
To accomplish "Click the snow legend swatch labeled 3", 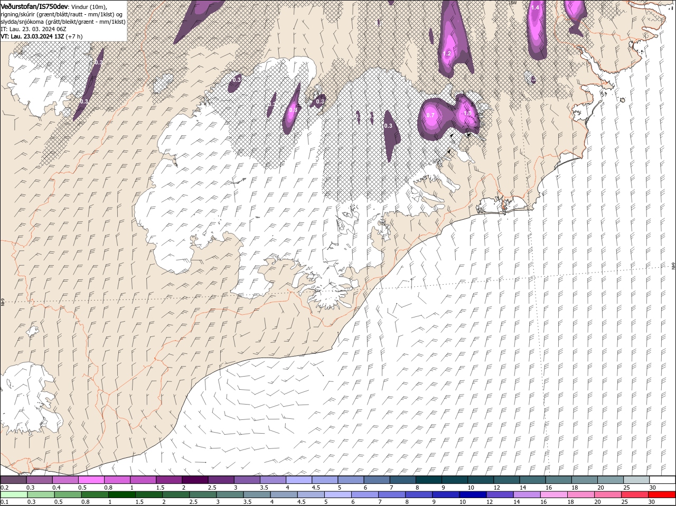I will [247, 480].
